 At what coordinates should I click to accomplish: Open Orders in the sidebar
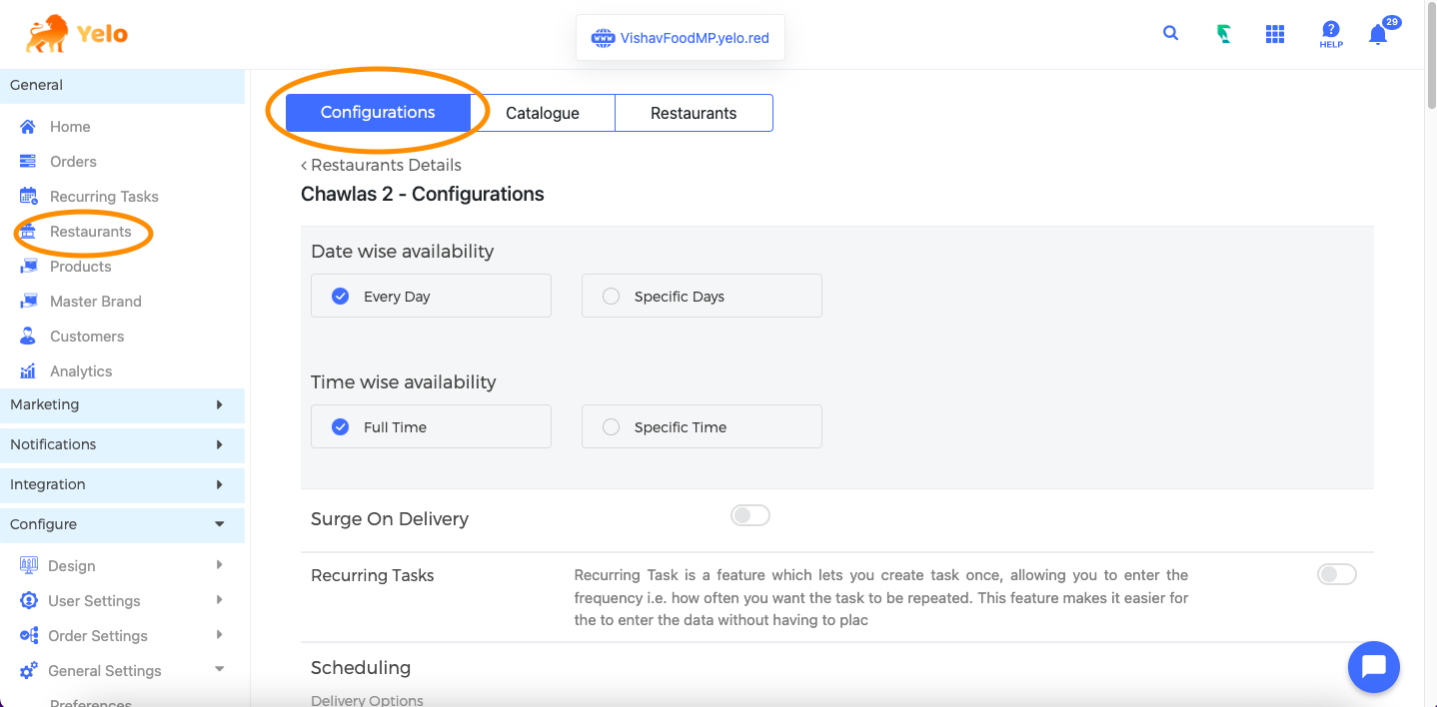tap(73, 162)
